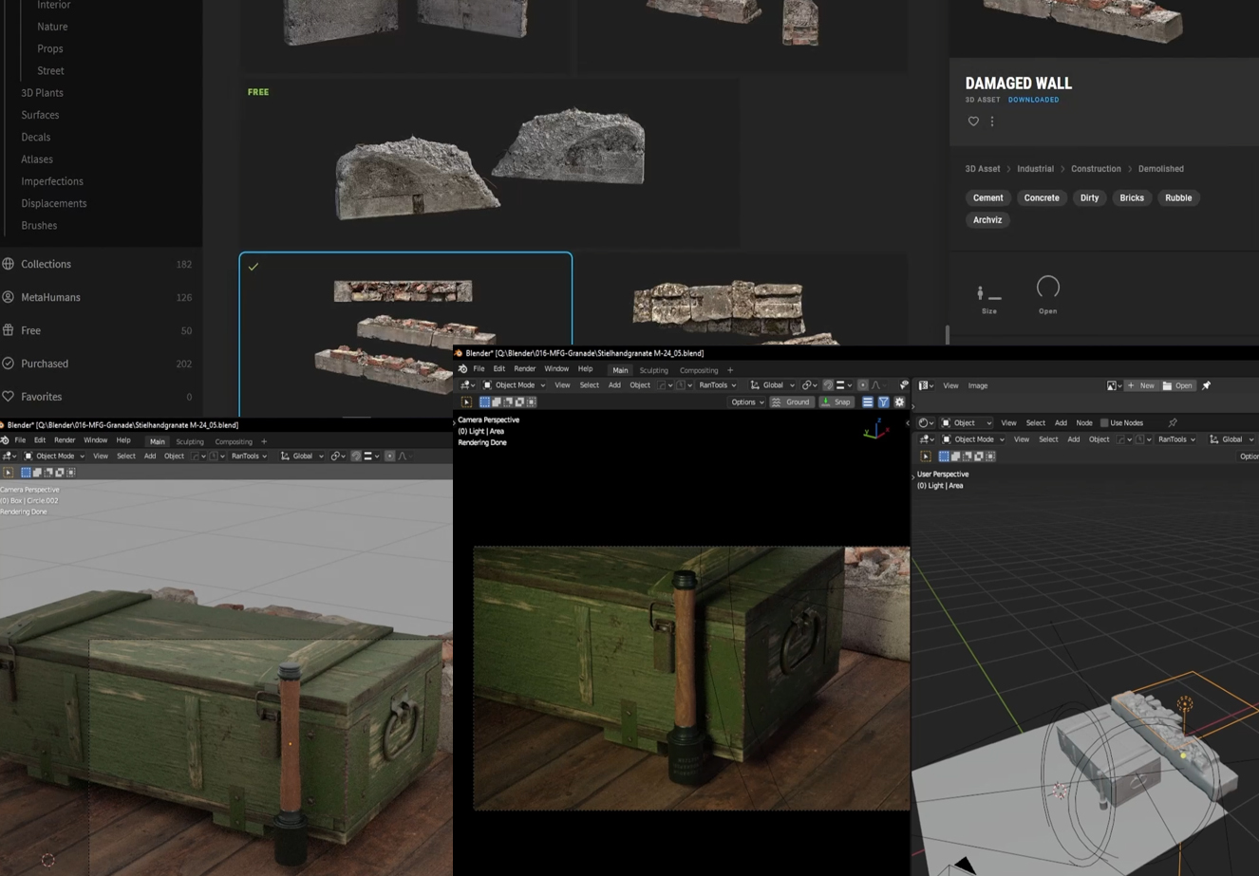Click Blender logo in left window menu bar
The image size is (1259, 876).
click(5, 441)
